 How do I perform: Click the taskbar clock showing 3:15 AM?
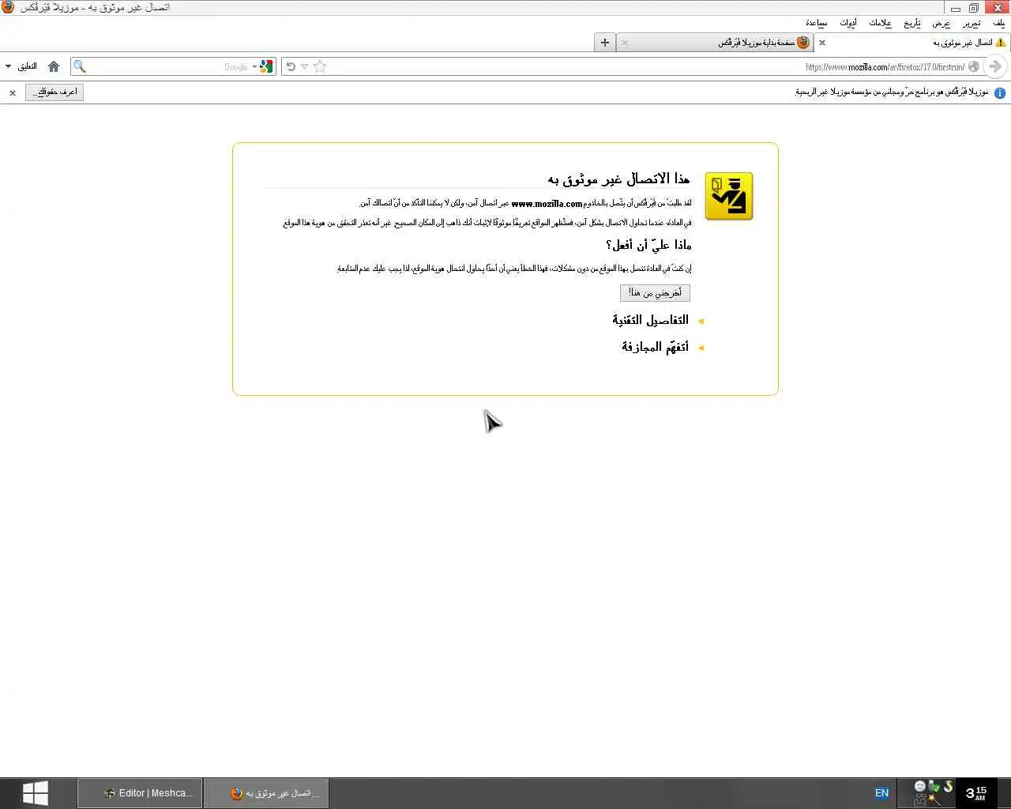976,793
